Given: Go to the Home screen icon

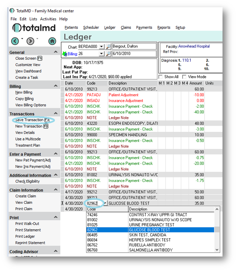Looking at the screenshot, I should tap(52, 41).
